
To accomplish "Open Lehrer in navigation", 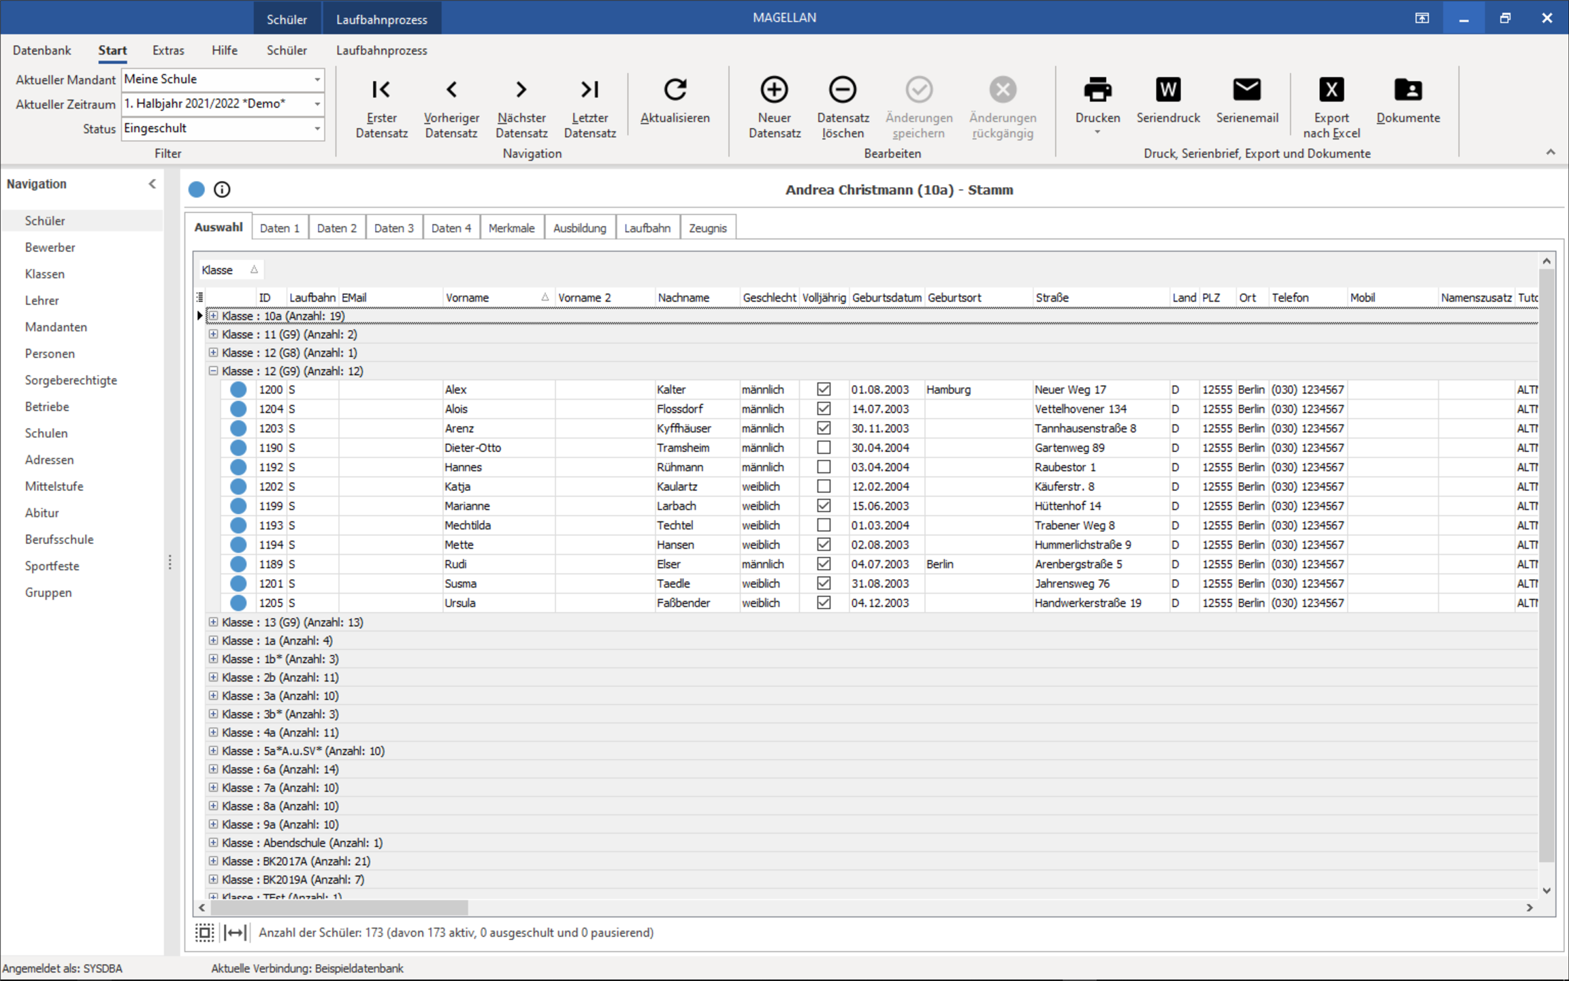I will 42,300.
